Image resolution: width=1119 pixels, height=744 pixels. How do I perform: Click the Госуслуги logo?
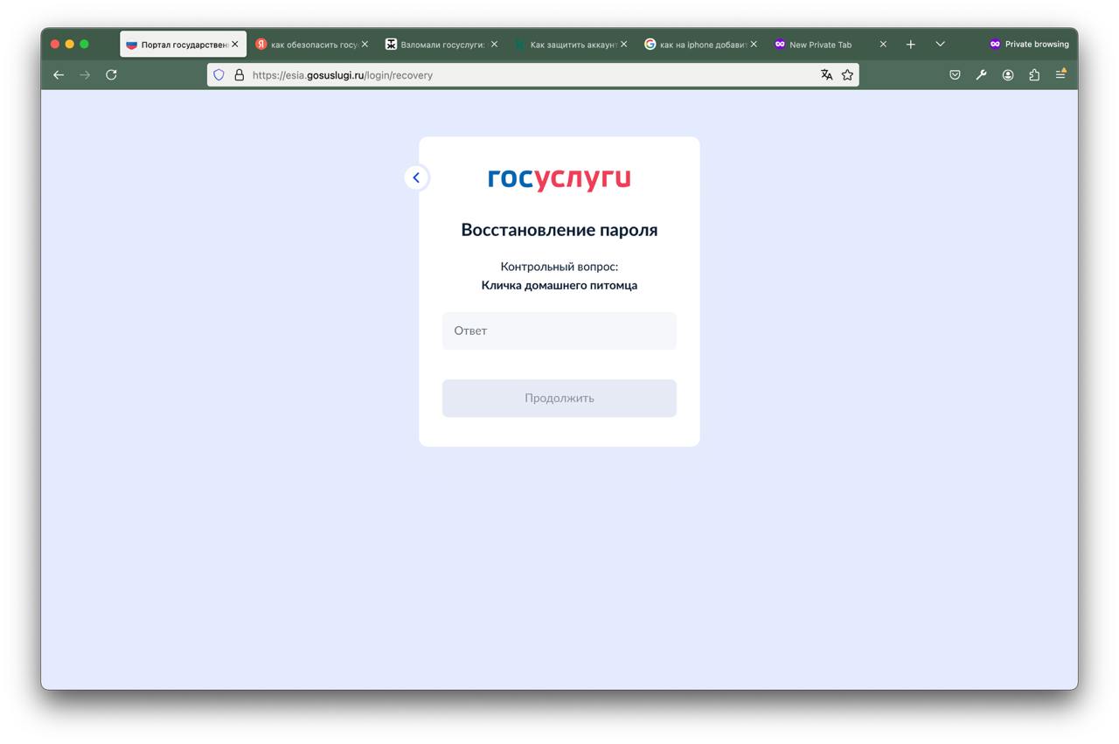click(559, 178)
